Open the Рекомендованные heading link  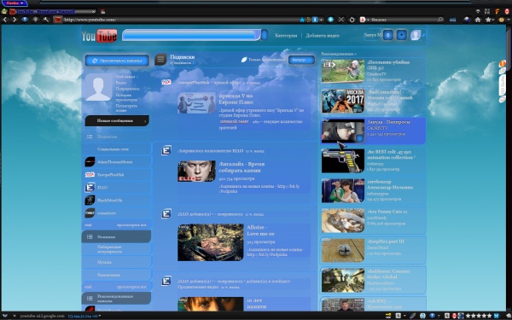pos(339,54)
